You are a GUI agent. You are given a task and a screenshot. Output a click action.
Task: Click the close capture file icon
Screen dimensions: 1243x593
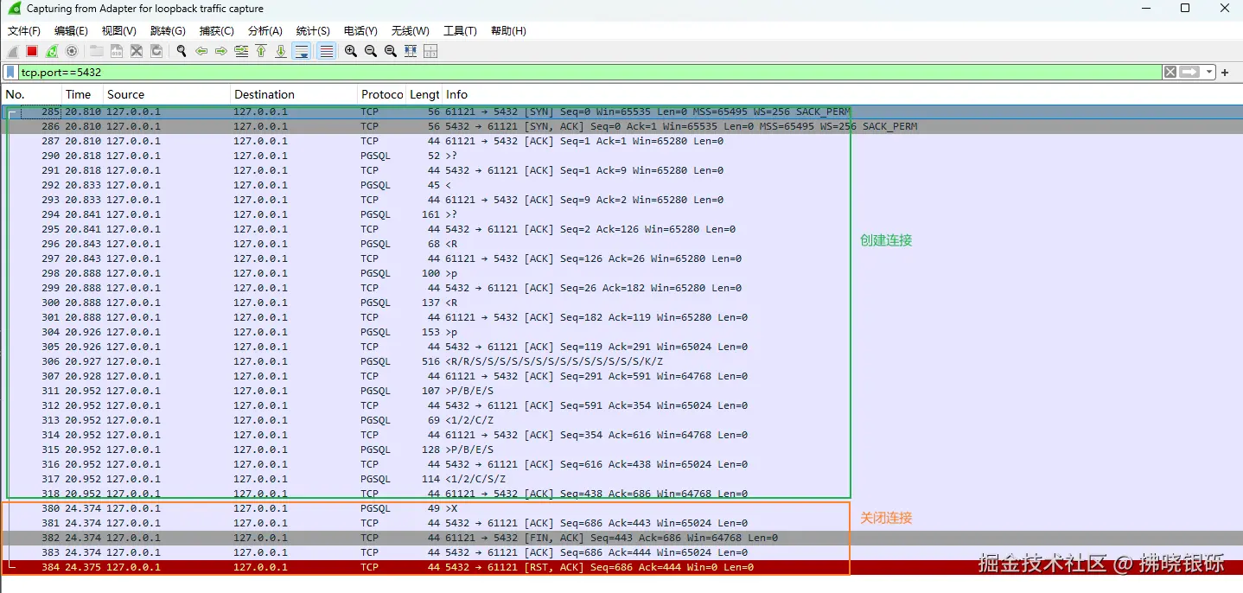(x=137, y=51)
